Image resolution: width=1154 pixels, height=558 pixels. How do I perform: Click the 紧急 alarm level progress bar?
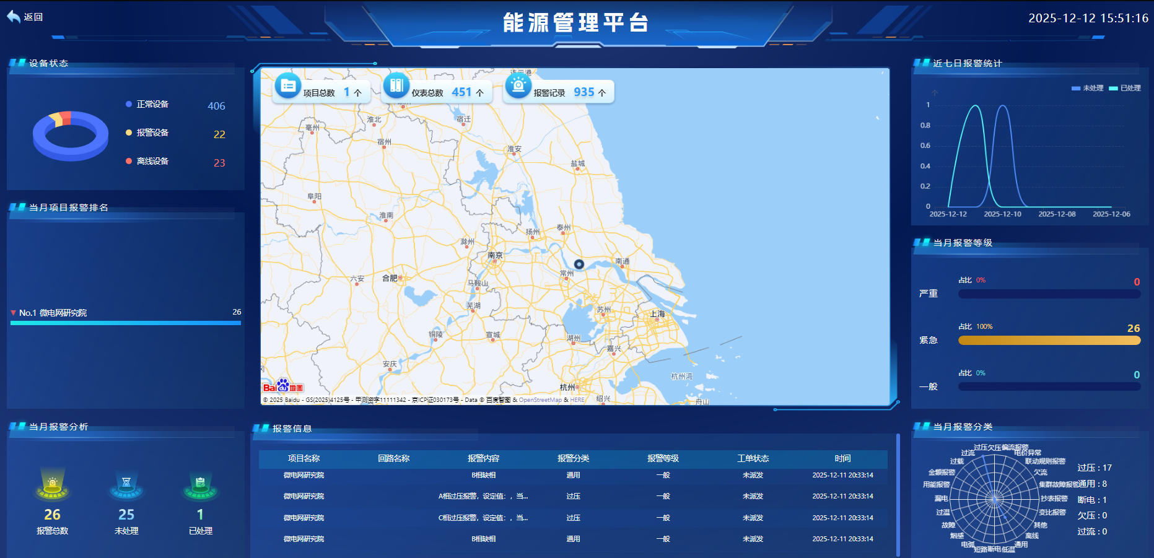(1049, 341)
